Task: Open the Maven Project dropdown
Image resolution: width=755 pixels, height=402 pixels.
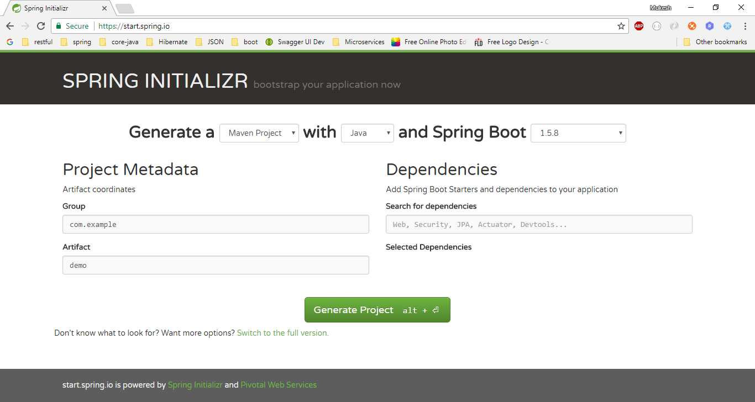Action: click(259, 133)
